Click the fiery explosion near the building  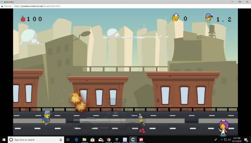(78, 101)
